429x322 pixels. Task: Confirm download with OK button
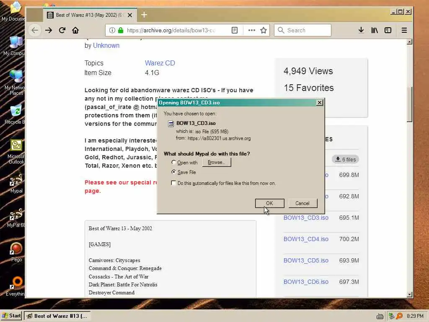tap(269, 203)
